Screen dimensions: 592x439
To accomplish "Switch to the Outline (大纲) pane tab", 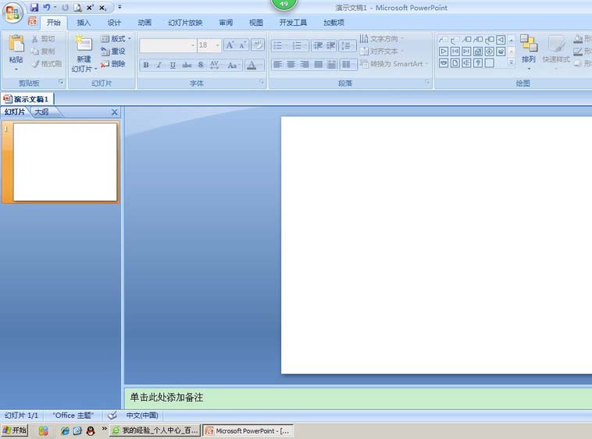I will click(41, 112).
